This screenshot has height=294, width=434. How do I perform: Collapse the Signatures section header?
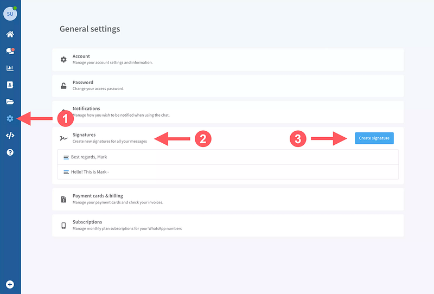[108, 137]
